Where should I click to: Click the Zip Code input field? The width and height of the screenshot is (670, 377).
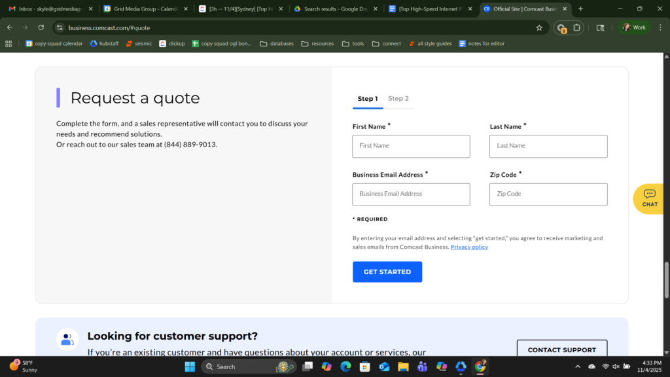click(x=548, y=194)
